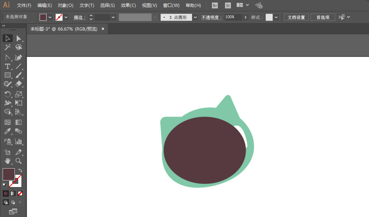Activate the Eyedropper tool
Screen dimensions: 369x217
click(x=7, y=131)
